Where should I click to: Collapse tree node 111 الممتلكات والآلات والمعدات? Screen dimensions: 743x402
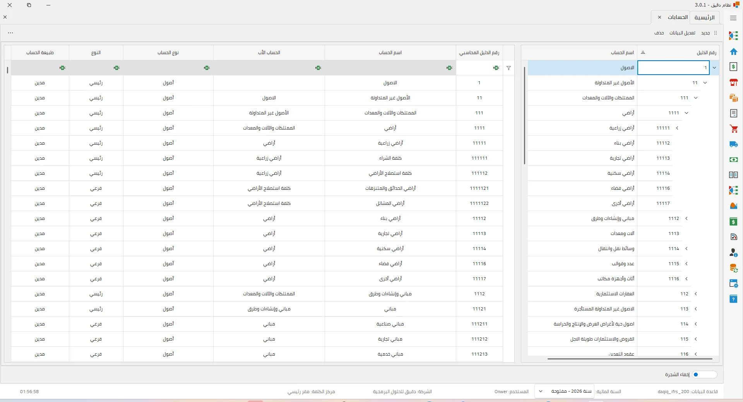click(x=696, y=98)
